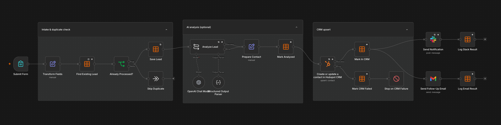This screenshot has height=125, width=501.
Task: Click the Find Existing Lead label
Action: coord(87,74)
